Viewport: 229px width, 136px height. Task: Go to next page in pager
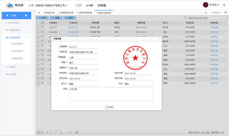point(67,133)
